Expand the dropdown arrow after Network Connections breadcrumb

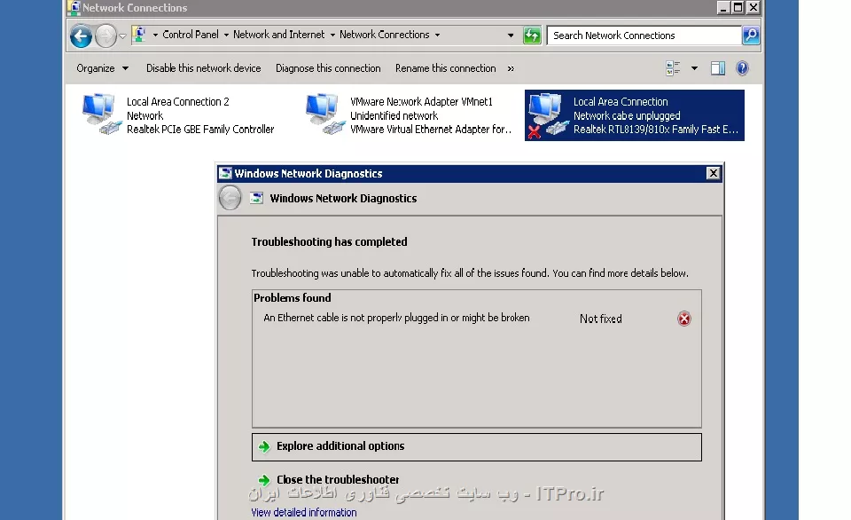[437, 35]
